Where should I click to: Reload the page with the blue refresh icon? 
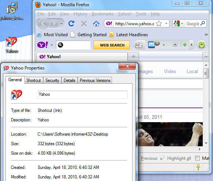(x=71, y=23)
